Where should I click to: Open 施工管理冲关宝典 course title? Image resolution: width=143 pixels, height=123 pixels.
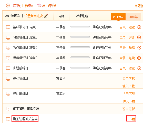(25, 119)
